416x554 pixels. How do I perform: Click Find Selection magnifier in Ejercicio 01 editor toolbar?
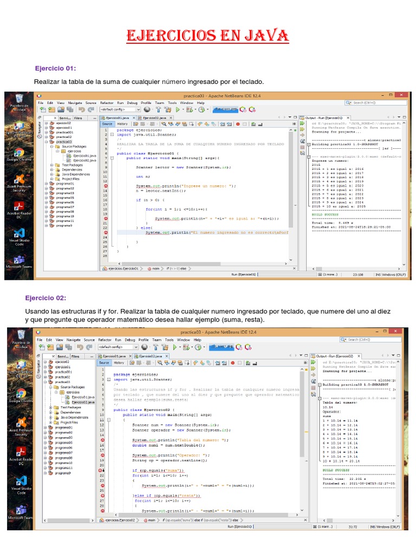(164, 124)
